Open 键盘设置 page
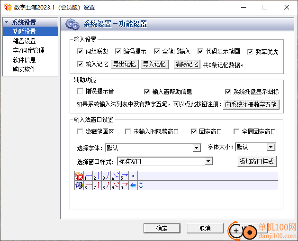This screenshot has height=241, width=298. click(x=30, y=41)
